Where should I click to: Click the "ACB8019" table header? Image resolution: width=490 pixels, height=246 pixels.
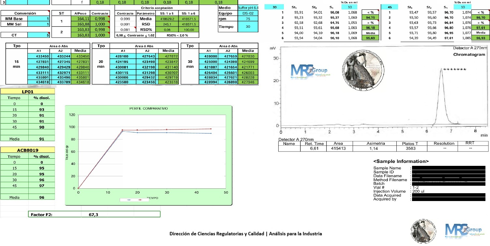pyautogui.click(x=28, y=150)
